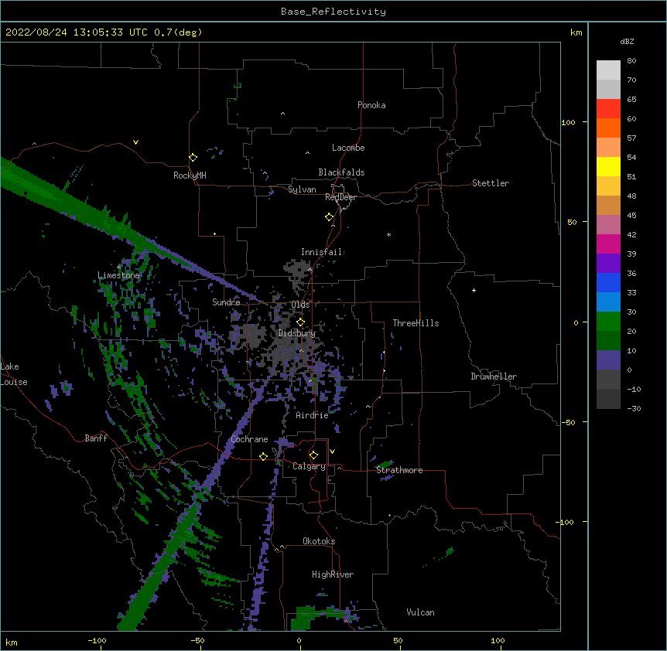This screenshot has width=667, height=651.
Task: Click the yellow diamond marker below Cochrane
Action: (x=263, y=456)
